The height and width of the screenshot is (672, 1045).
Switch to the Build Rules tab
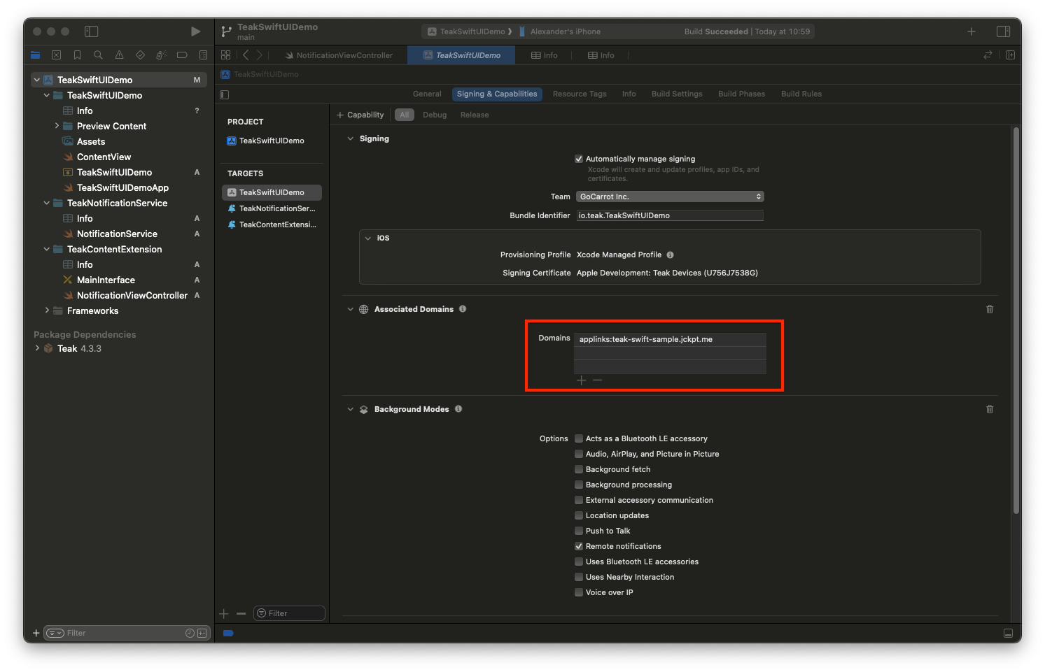801,94
